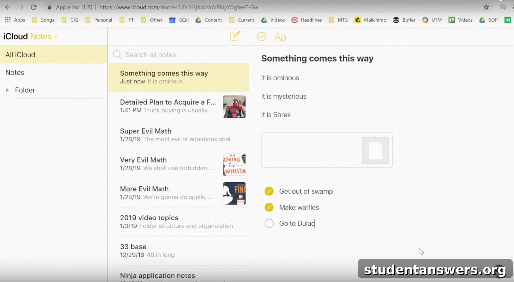
Task: Open the Personal bookmarks folder
Action: pos(99,20)
